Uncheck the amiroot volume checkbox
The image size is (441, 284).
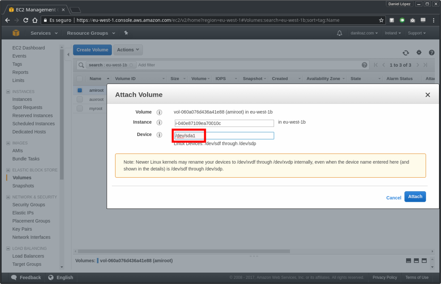[x=80, y=90]
